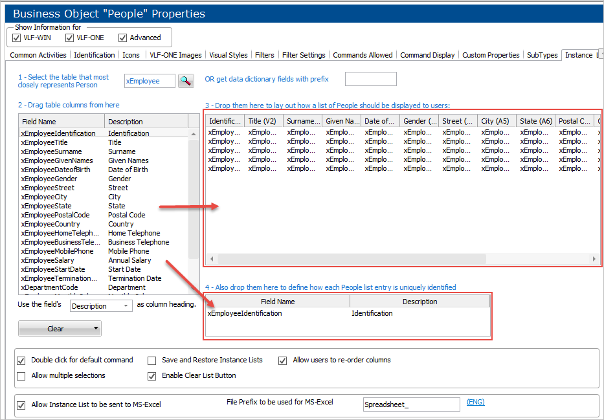Screen dimensions: 604x420
Task: Click the tab strip scroll arrow at right
Action: click(600, 55)
